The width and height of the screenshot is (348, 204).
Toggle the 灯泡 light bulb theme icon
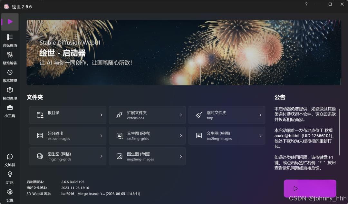10,178
